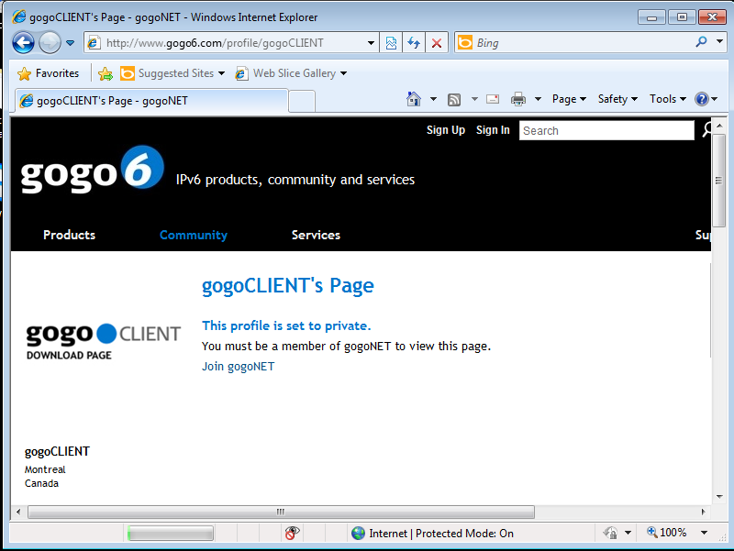Click the page loading progress bar

click(171, 534)
